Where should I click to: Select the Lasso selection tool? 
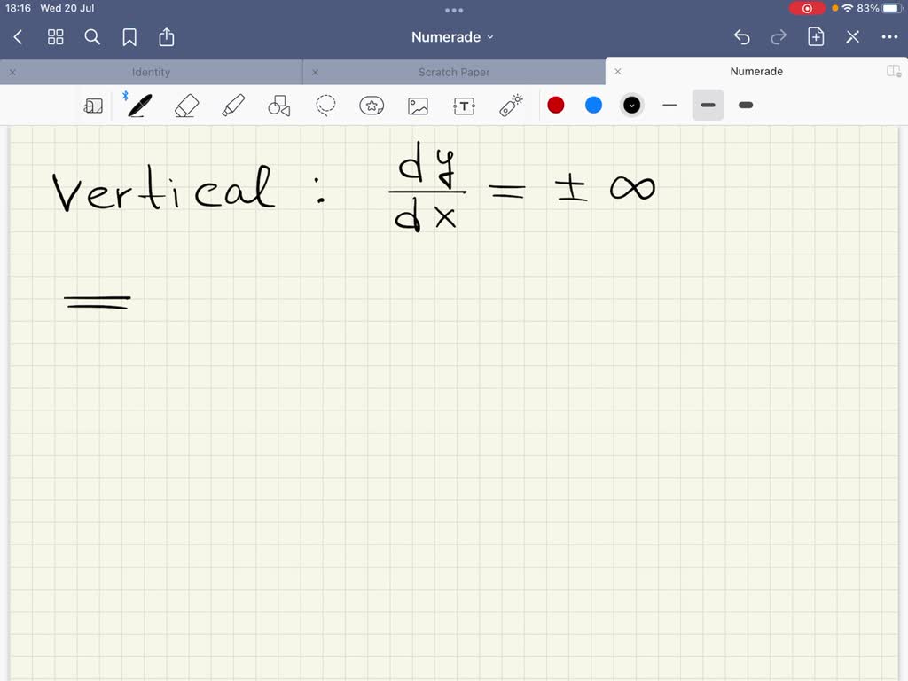tap(325, 105)
